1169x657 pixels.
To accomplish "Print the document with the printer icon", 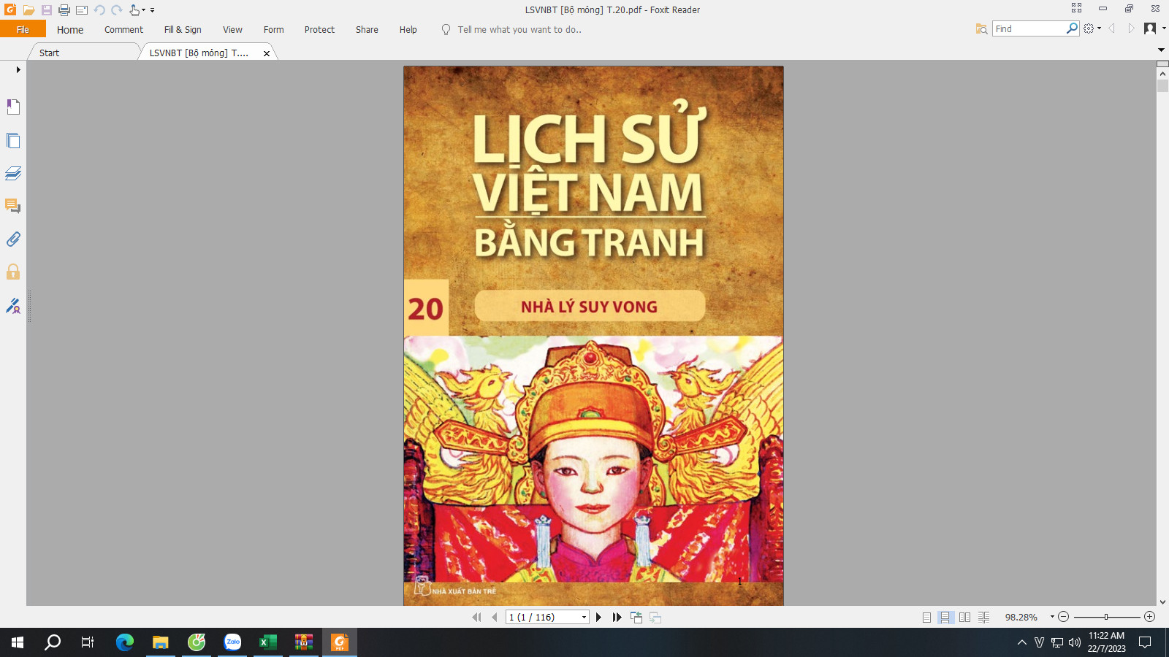I will [x=64, y=10].
